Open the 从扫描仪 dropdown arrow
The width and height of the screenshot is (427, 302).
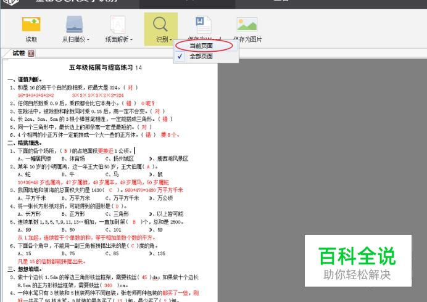pos(88,39)
